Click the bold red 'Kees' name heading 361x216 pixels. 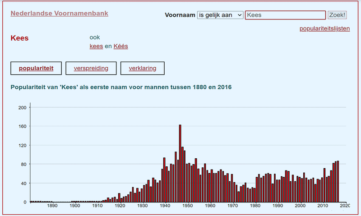(19, 38)
